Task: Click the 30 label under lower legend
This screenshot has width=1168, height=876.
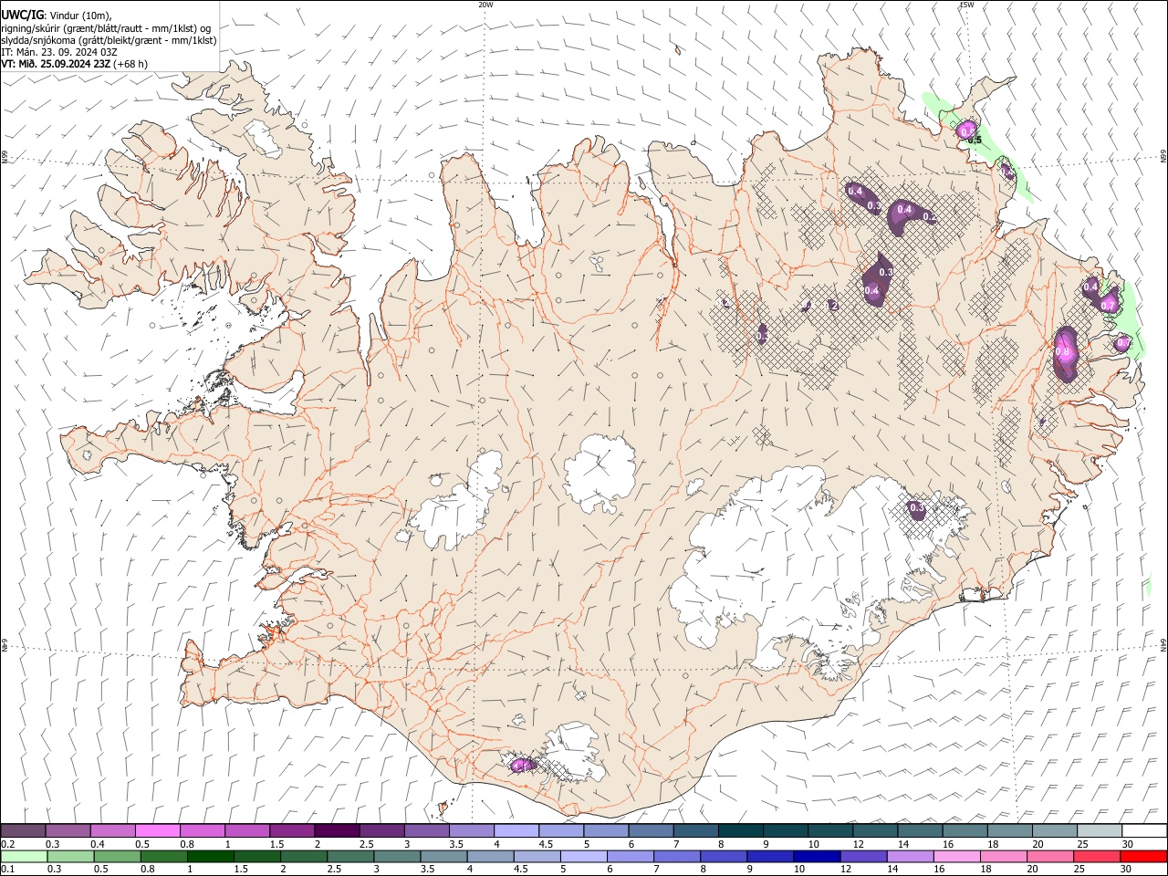Action: pyautogui.click(x=1126, y=870)
